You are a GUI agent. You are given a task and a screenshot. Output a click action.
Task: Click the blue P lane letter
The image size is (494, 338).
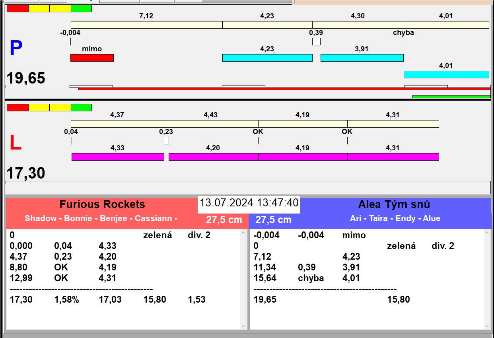click(x=16, y=48)
